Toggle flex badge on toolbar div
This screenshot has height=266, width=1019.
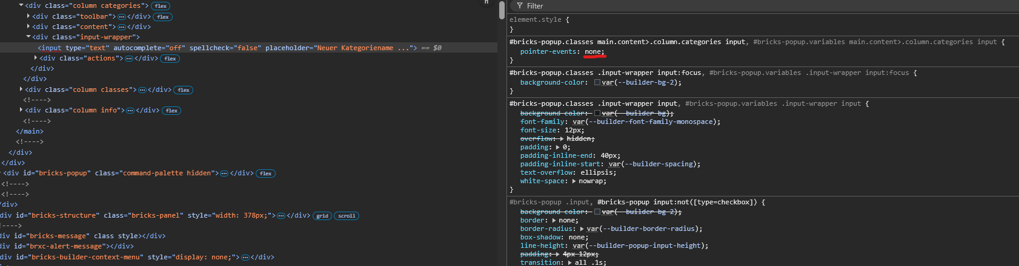point(163,17)
